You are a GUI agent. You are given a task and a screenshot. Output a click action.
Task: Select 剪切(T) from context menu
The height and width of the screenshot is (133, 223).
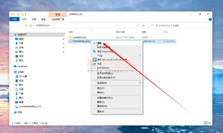(101, 88)
